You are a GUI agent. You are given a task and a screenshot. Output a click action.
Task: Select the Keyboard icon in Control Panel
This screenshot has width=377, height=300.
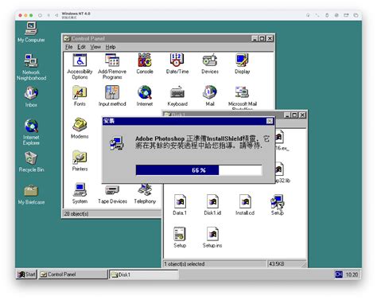[177, 96]
